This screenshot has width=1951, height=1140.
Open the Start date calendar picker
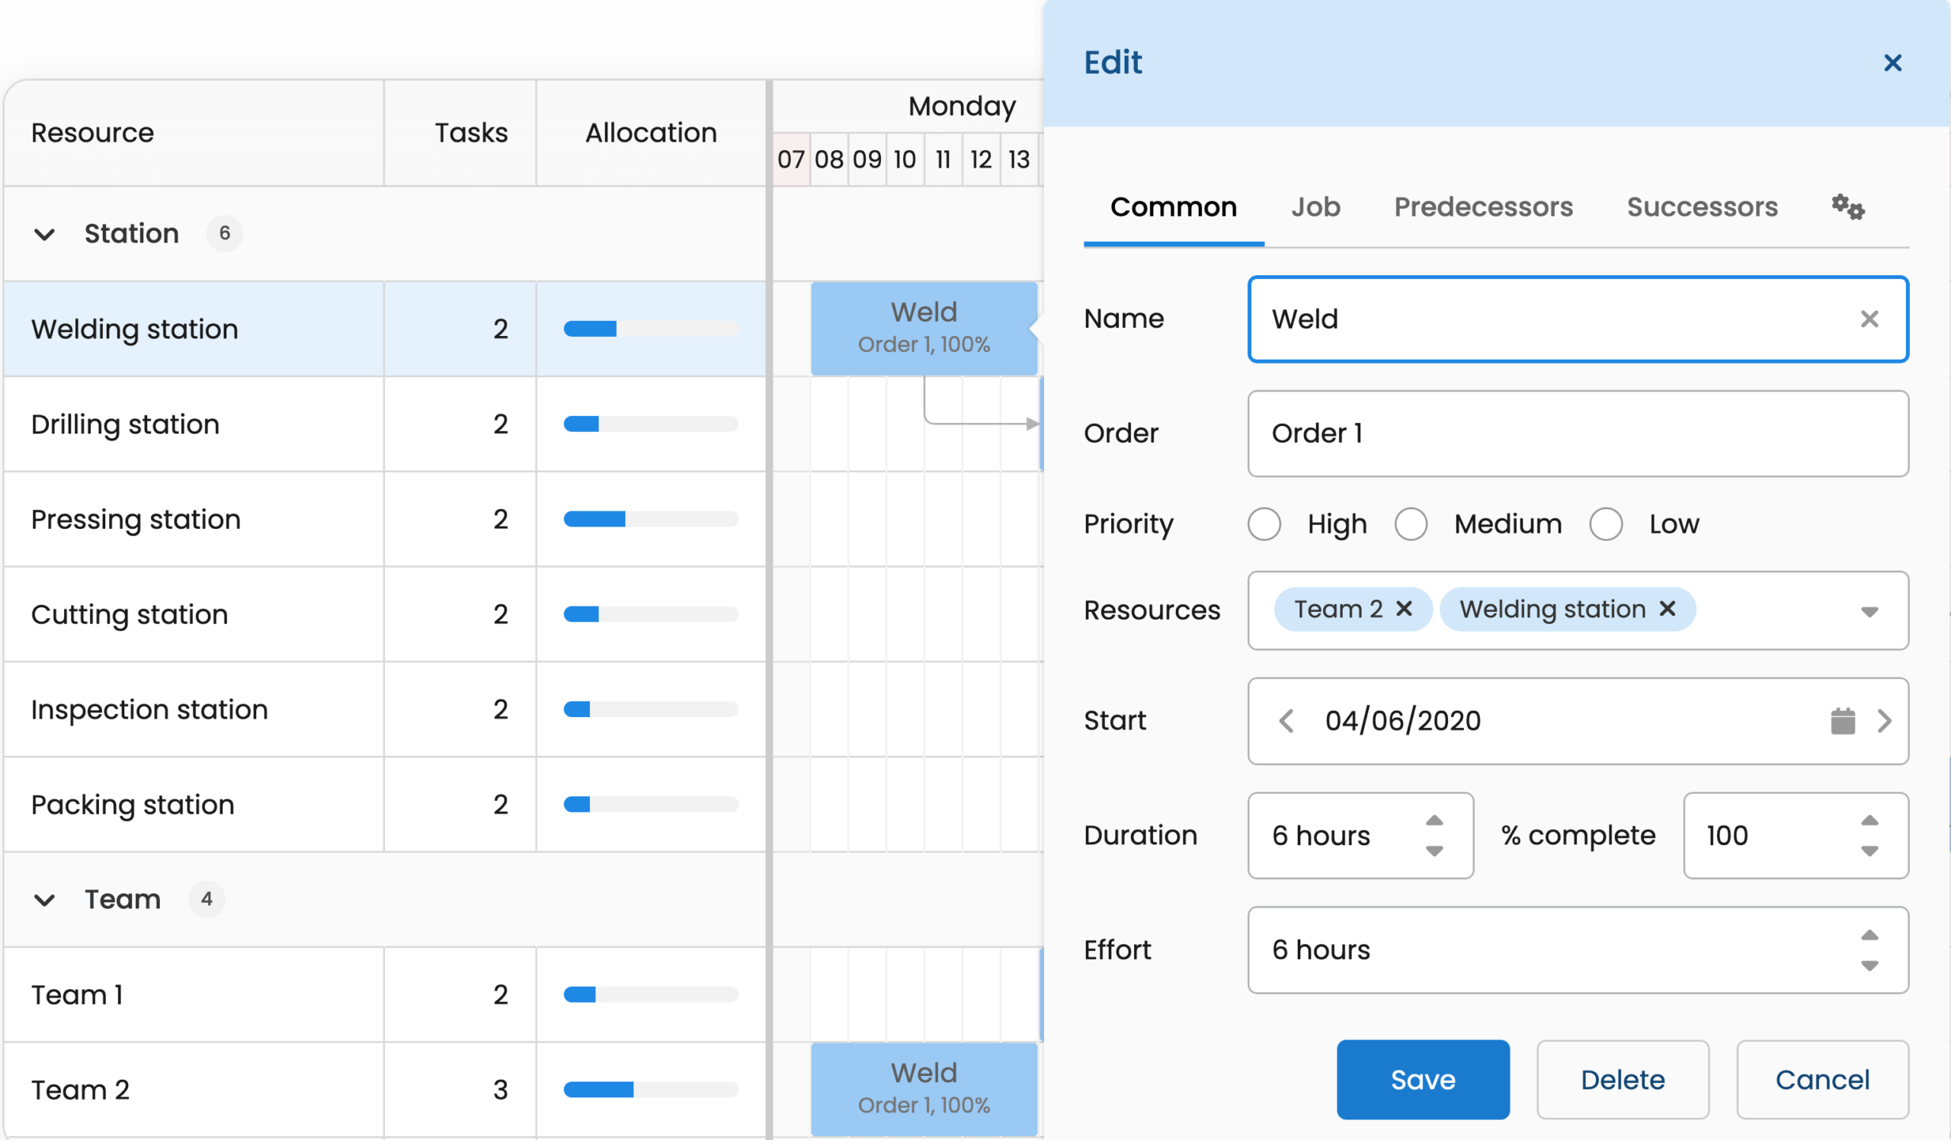click(x=1842, y=721)
